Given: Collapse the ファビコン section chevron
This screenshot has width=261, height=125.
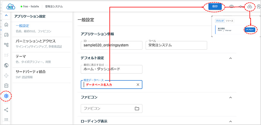Looking at the screenshot, I should coord(230,97).
